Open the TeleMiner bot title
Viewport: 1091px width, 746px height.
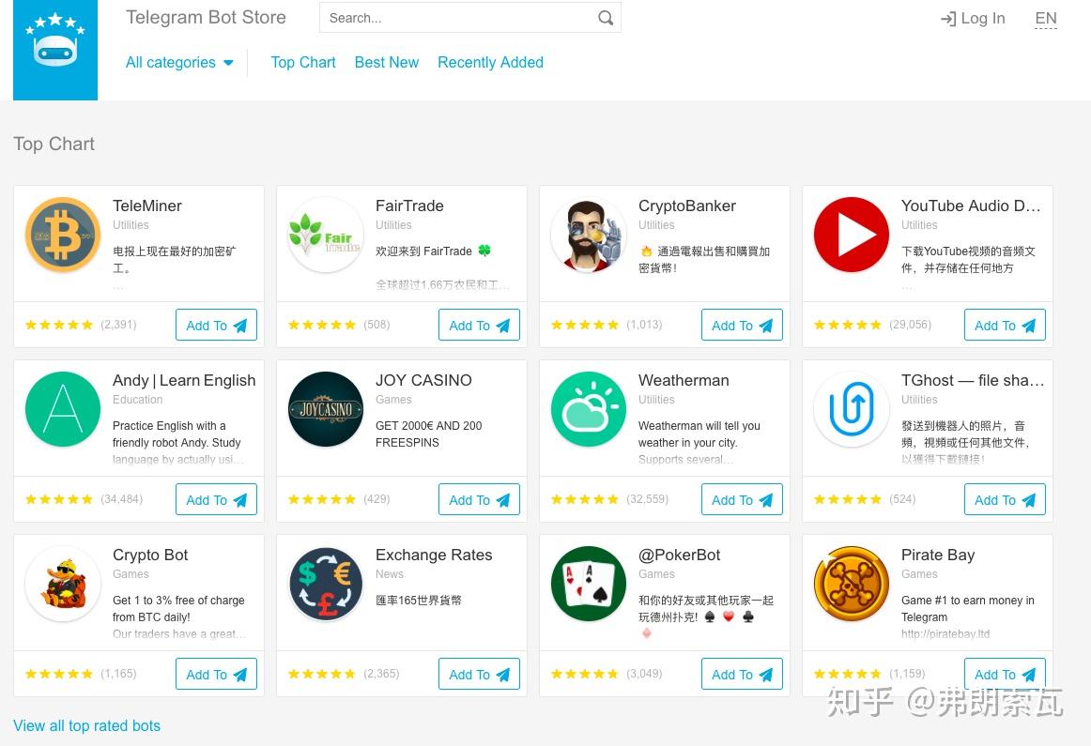[x=147, y=206]
